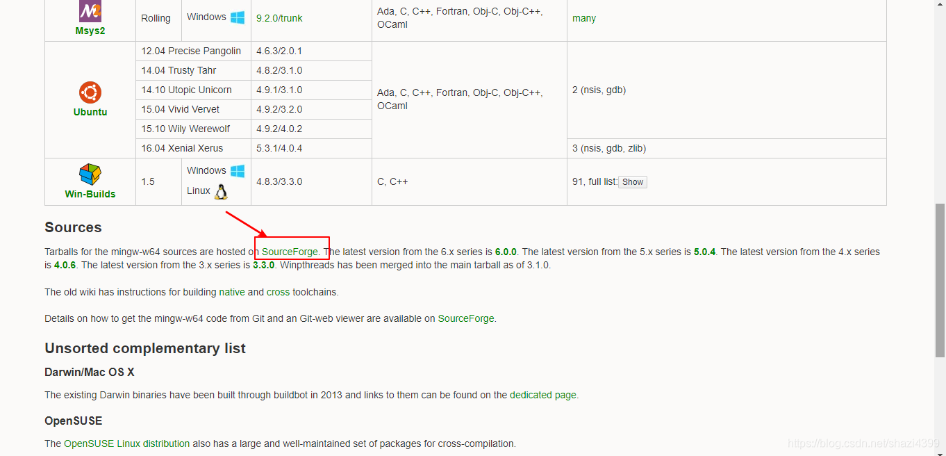Click the Windows logo in Win-Builds row

click(238, 171)
